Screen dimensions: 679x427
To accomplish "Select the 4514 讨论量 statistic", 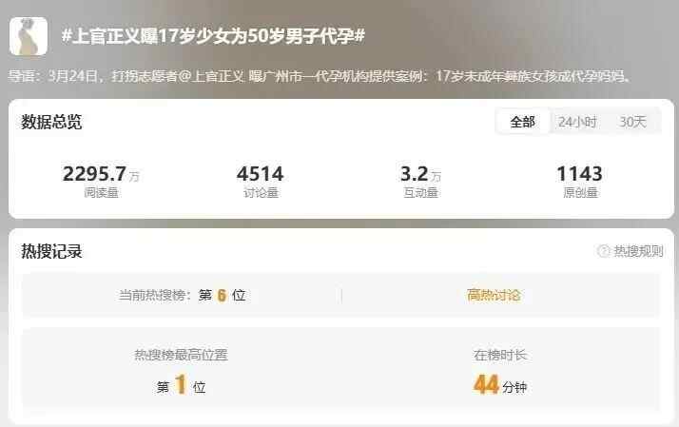I will (261, 180).
